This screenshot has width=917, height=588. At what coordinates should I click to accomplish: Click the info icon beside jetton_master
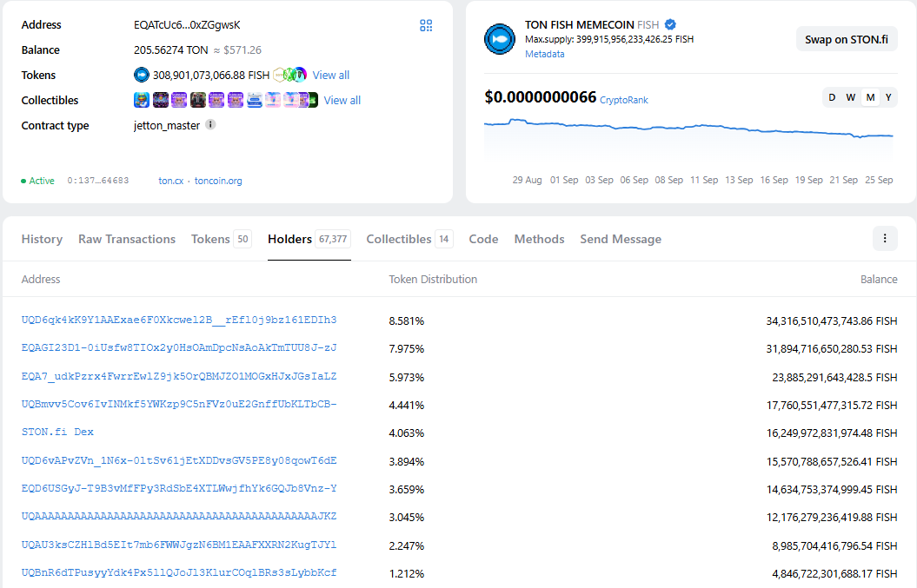pos(210,124)
